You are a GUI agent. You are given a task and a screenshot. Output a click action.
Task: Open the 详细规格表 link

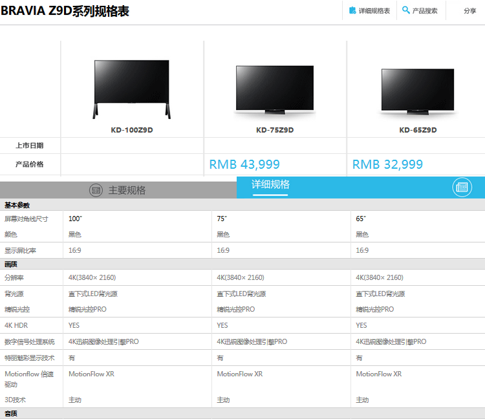pos(374,11)
